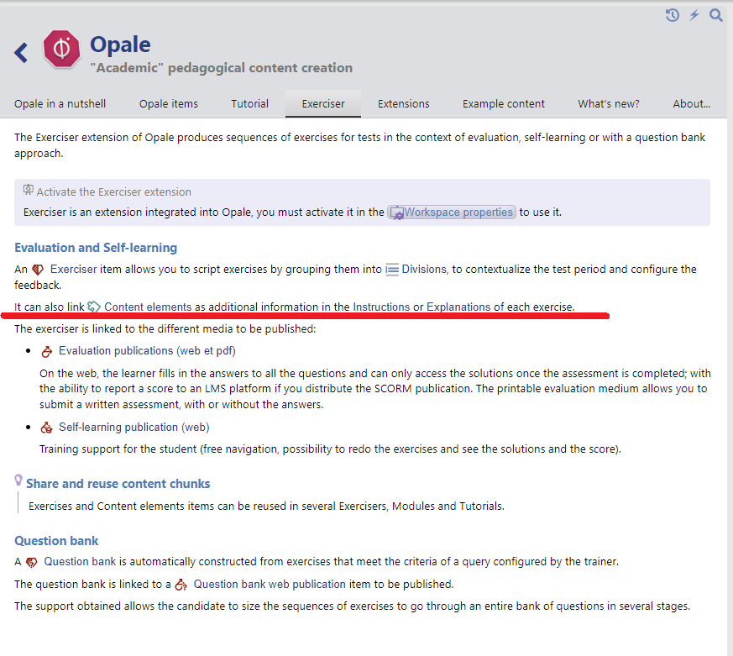Click the Workspace properties icon
This screenshot has height=656, width=733.
pos(397,213)
